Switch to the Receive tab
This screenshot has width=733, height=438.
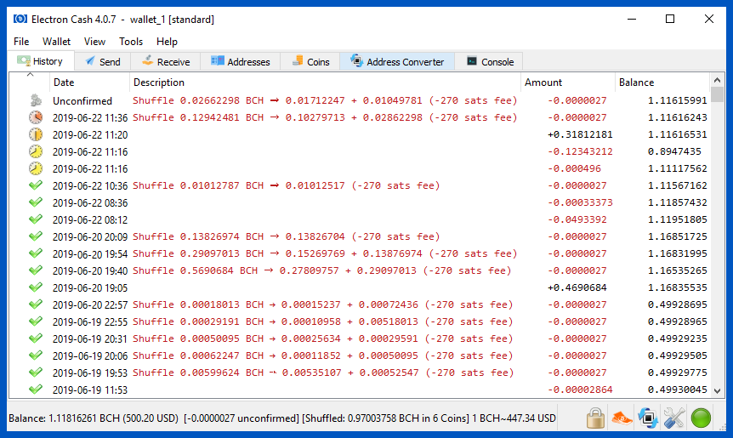click(x=166, y=62)
